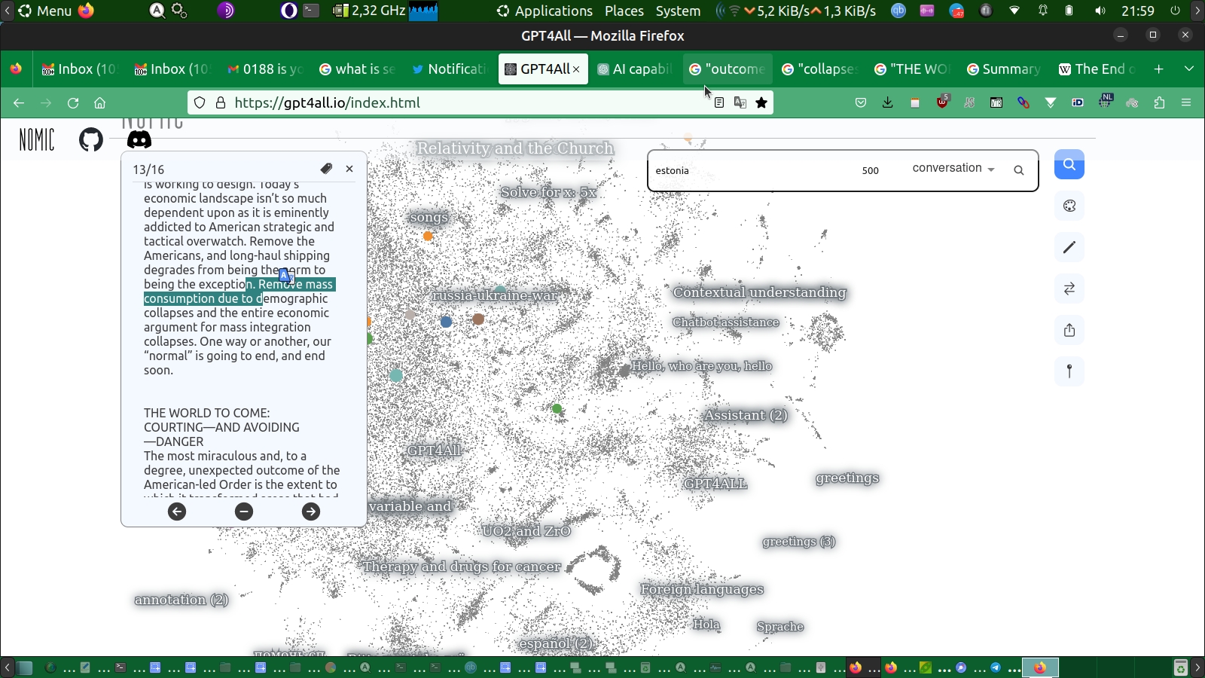Click the translate page icon
The image size is (1205, 678).
(x=740, y=102)
